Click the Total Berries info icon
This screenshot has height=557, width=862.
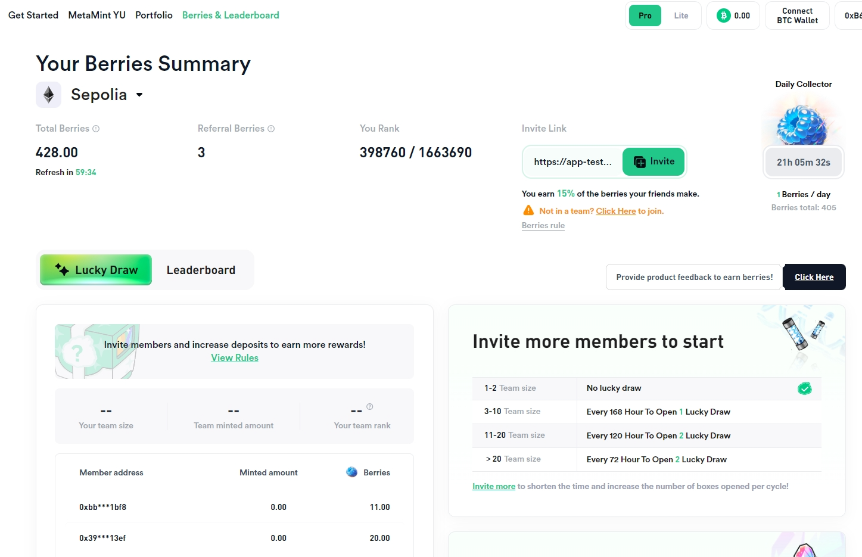[96, 129]
